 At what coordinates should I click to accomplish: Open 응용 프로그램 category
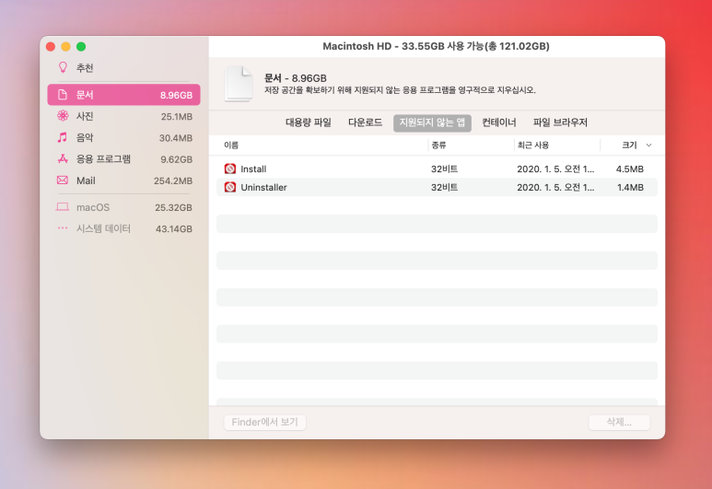click(123, 159)
